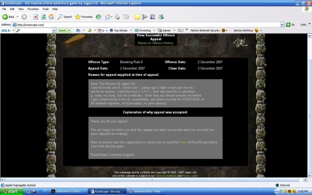Open the Edit menu

[12, 9]
